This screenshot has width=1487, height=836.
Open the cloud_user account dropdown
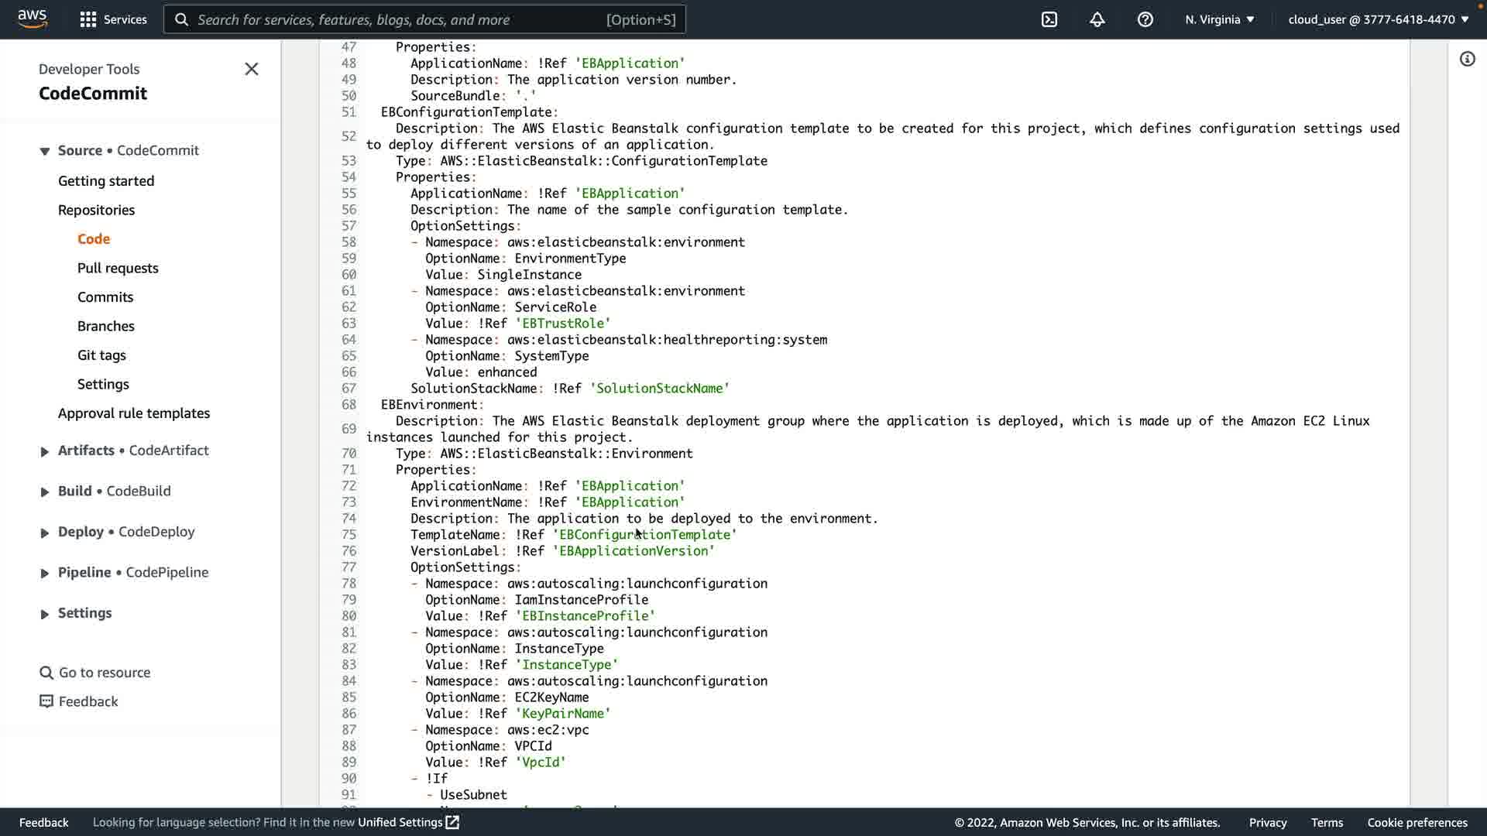click(x=1378, y=19)
